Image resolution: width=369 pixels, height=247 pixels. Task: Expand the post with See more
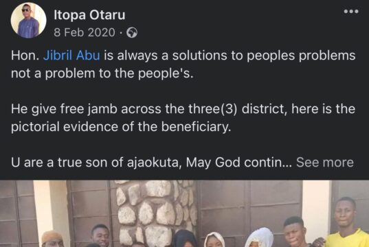click(x=325, y=162)
